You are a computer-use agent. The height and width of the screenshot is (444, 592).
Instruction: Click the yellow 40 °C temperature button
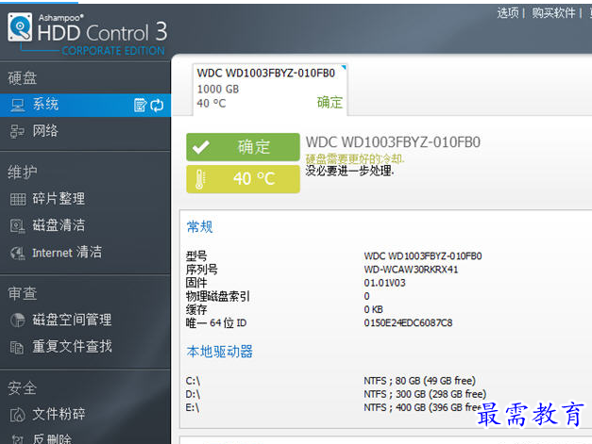[244, 179]
